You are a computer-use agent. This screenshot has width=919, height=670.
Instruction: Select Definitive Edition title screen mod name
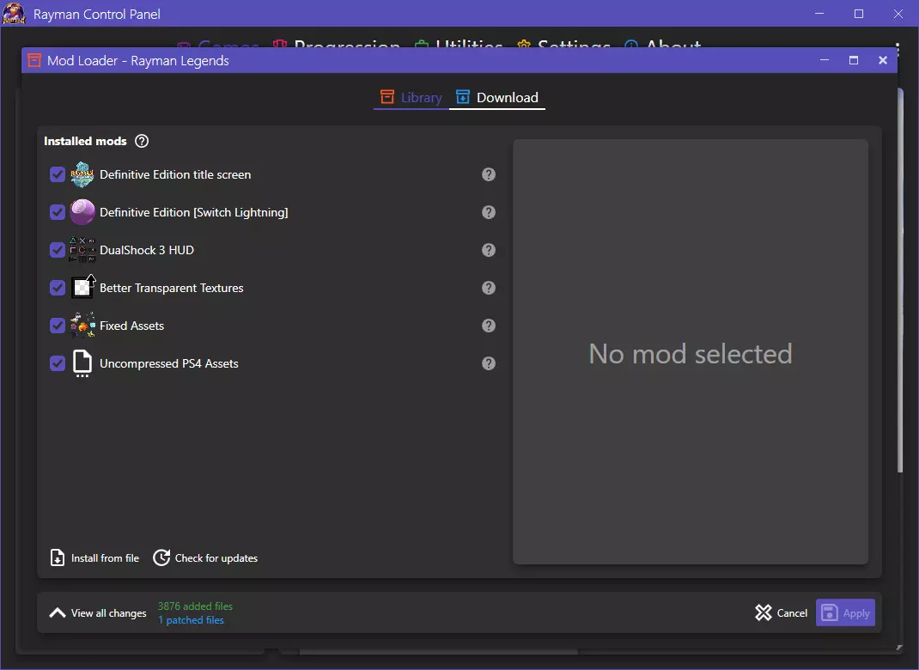pyautogui.click(x=175, y=174)
